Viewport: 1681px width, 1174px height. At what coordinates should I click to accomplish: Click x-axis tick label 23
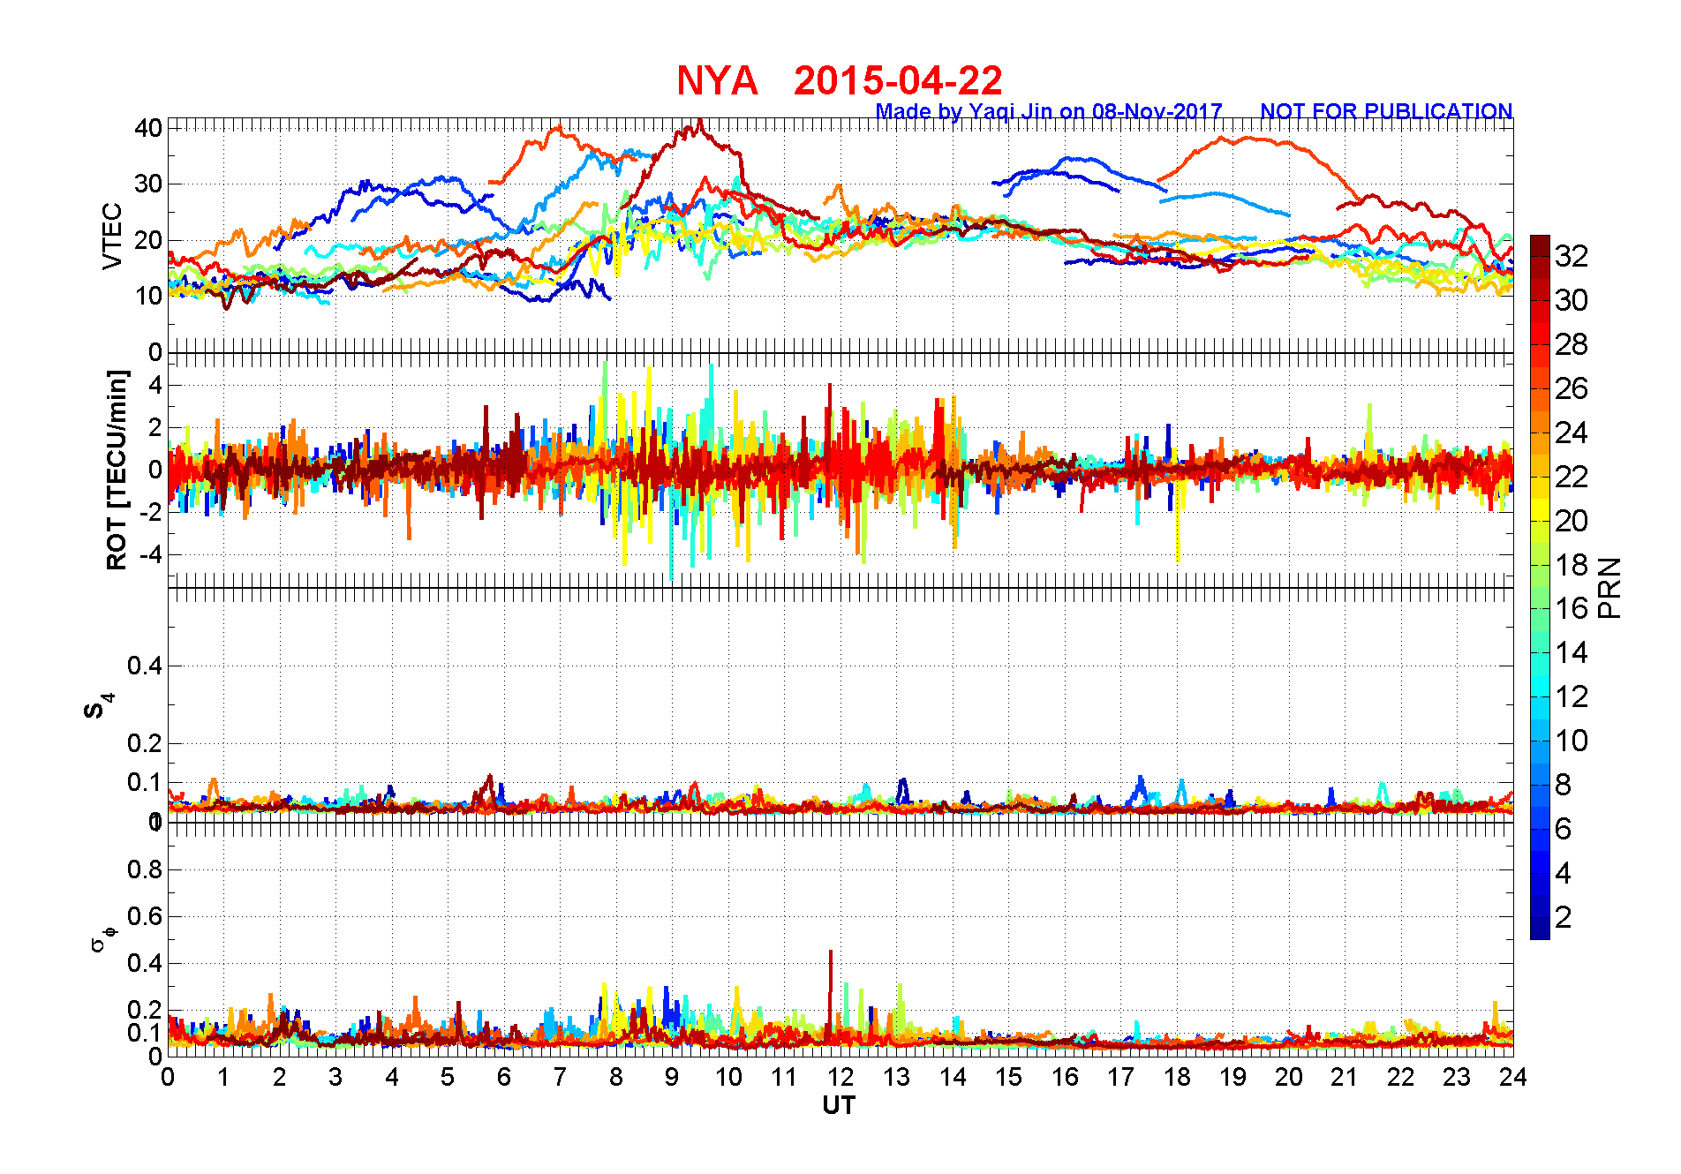point(1457,1077)
